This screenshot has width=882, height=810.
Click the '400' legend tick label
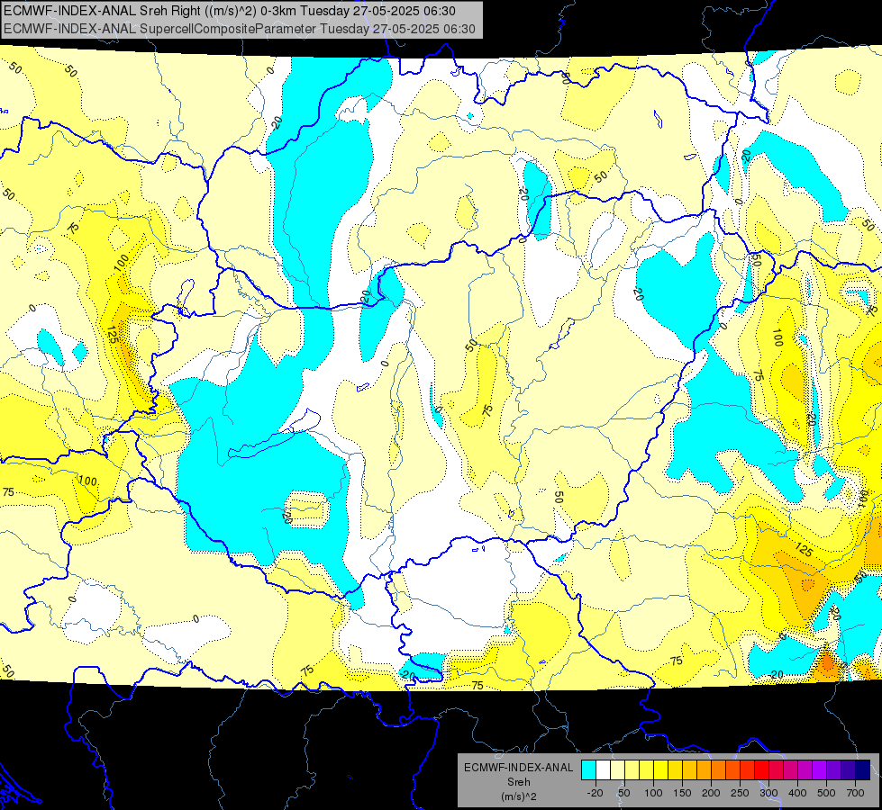pyautogui.click(x=797, y=793)
